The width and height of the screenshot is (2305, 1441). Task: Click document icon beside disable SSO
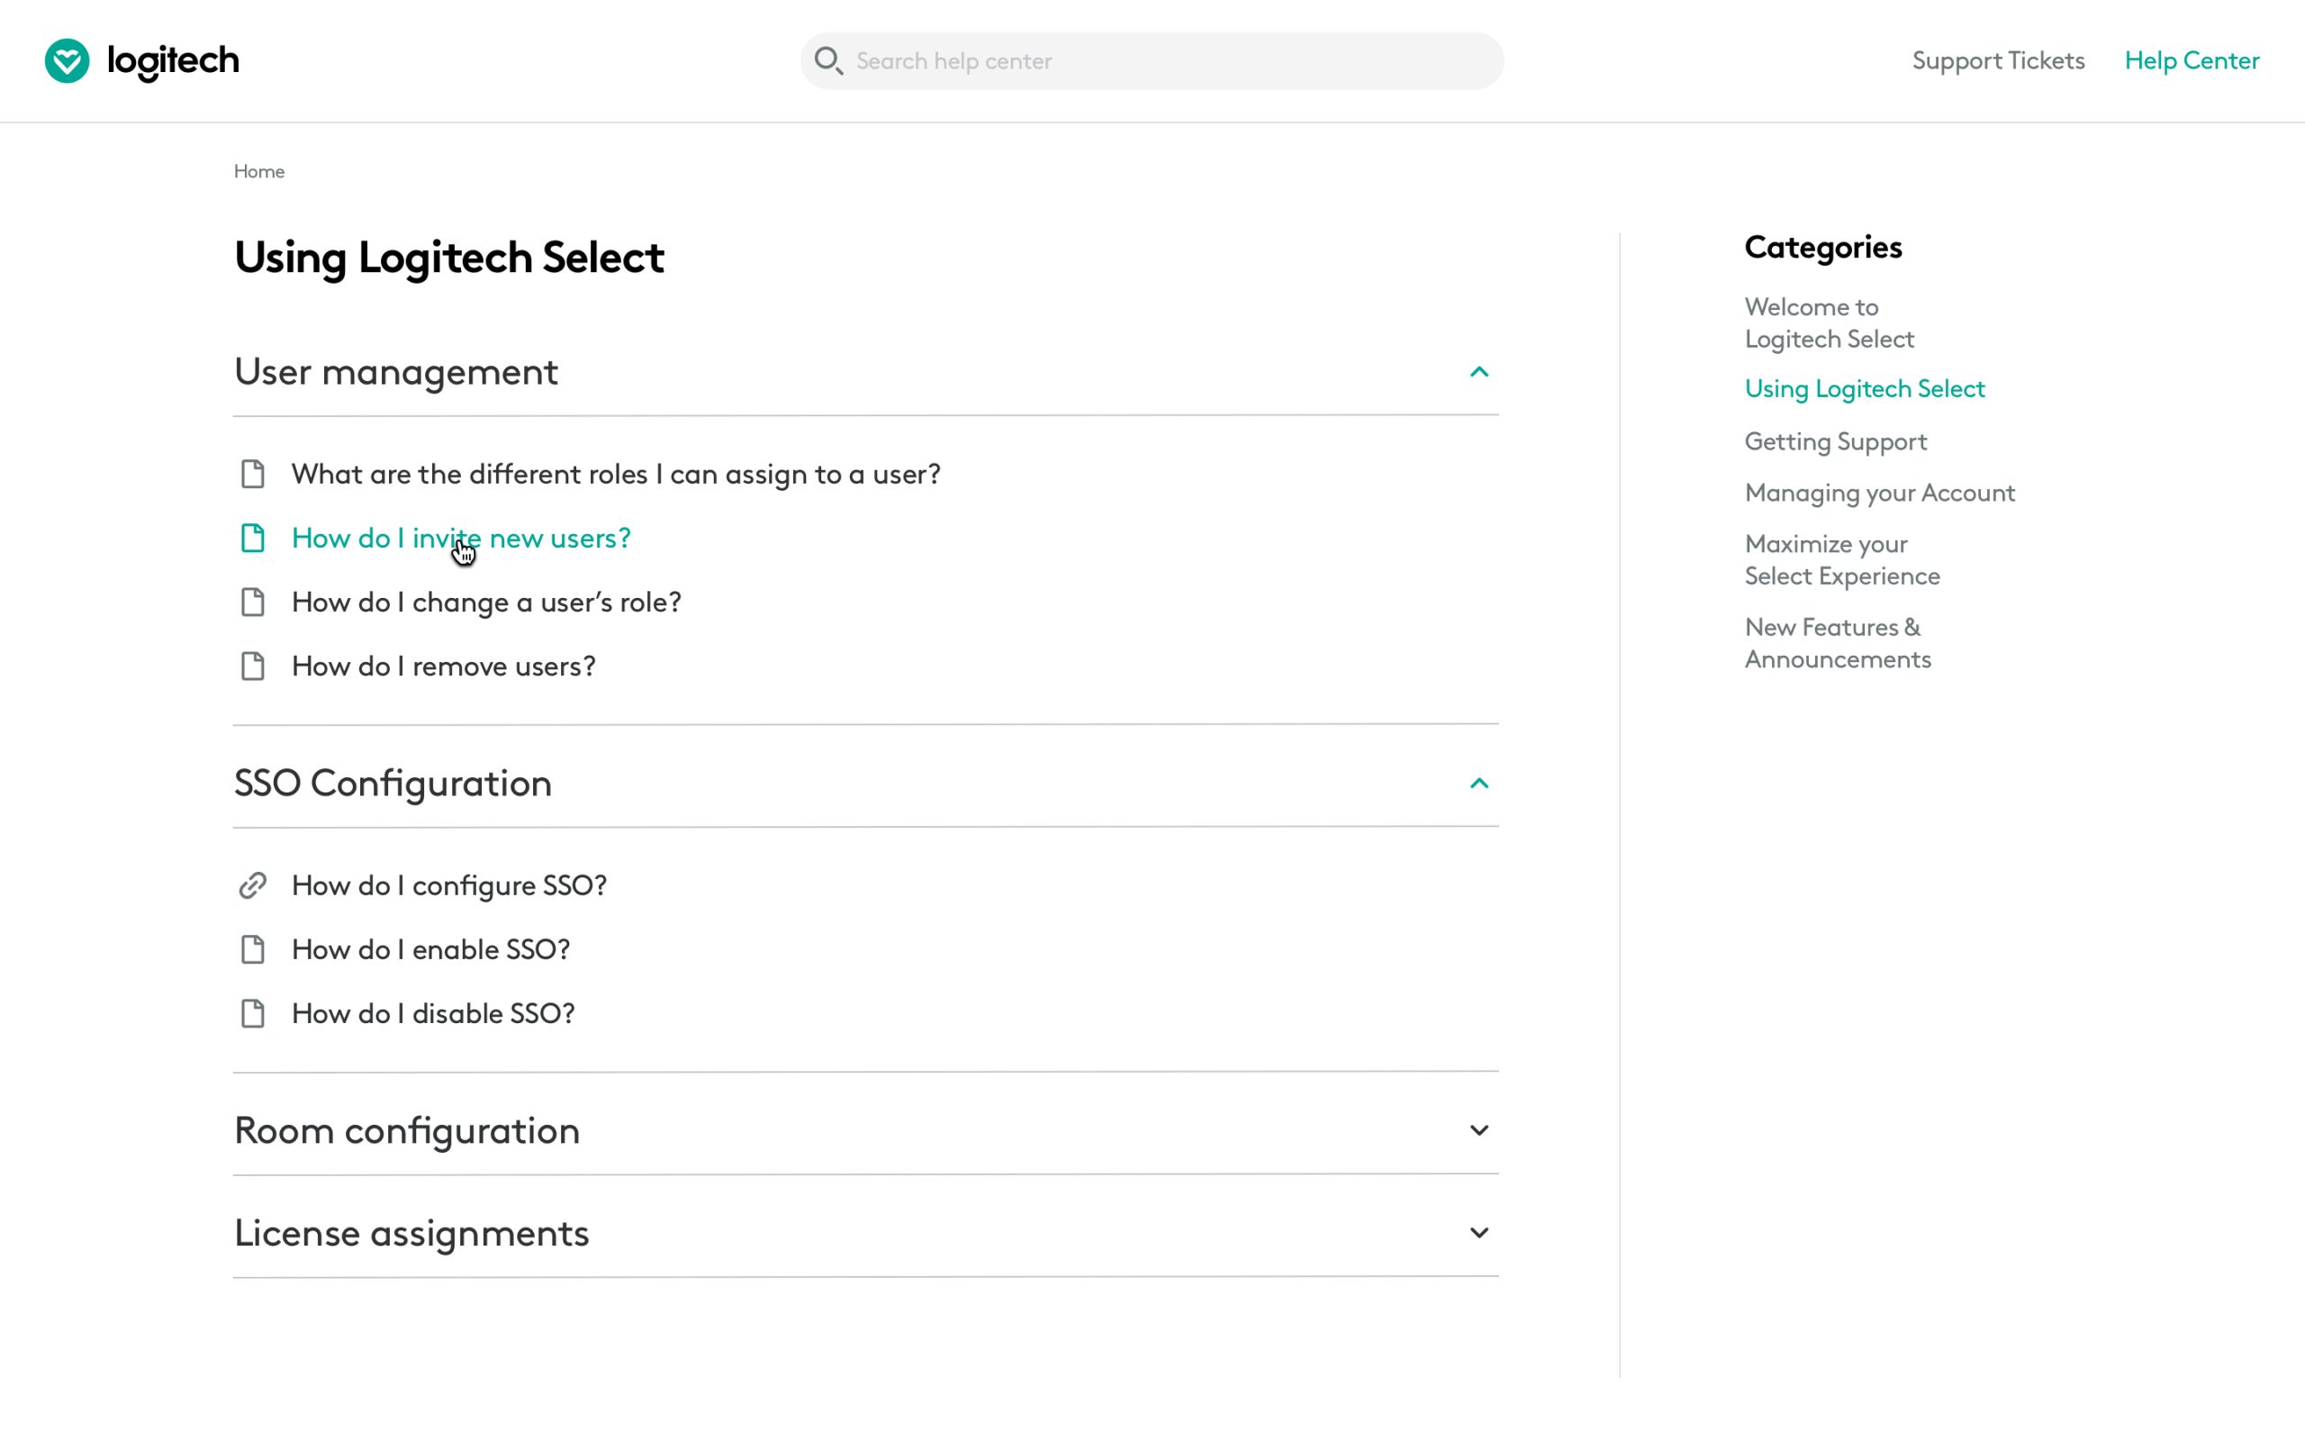coord(252,1013)
